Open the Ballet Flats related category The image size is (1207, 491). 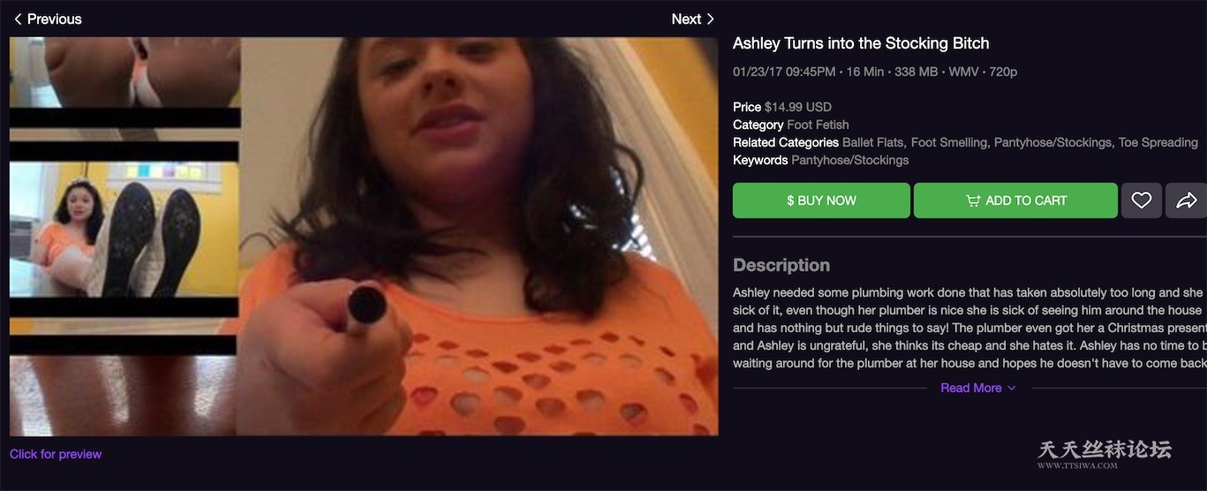[x=872, y=142]
